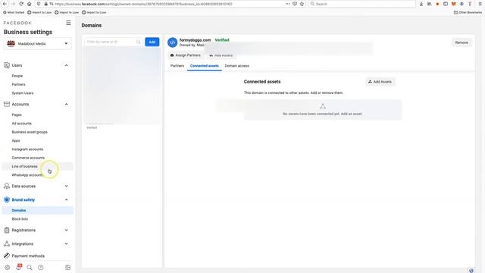Screen dimensions: 485x273
Task: Open Commerce accounts in the sidebar
Action: click(28, 158)
